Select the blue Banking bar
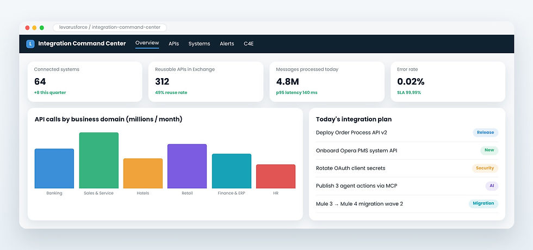Image resolution: width=533 pixels, height=250 pixels. [x=54, y=168]
